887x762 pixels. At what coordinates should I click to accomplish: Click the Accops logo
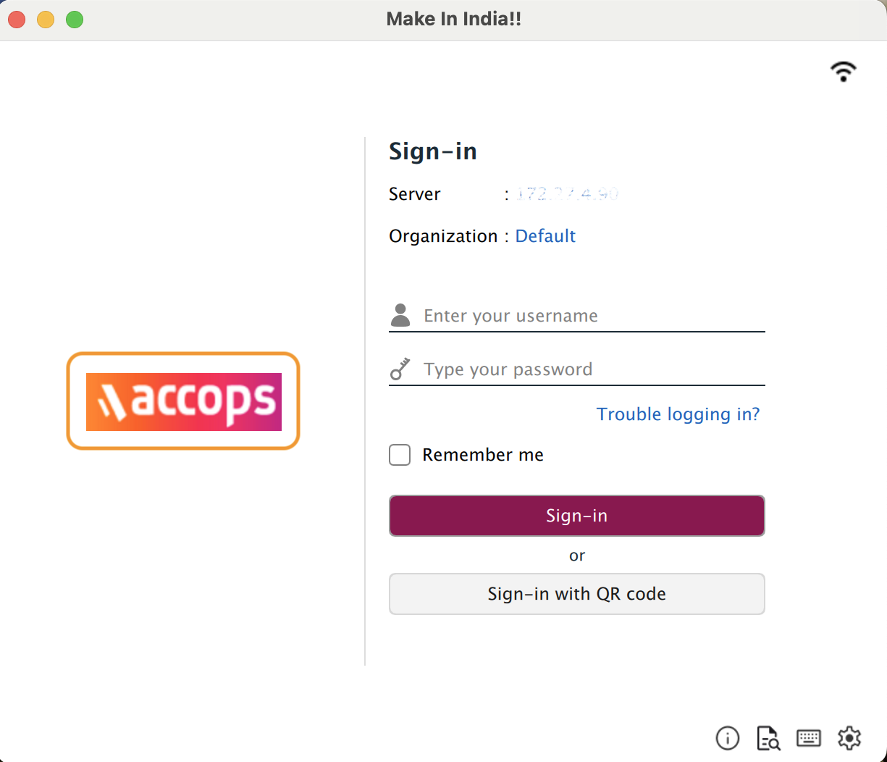coord(183,401)
